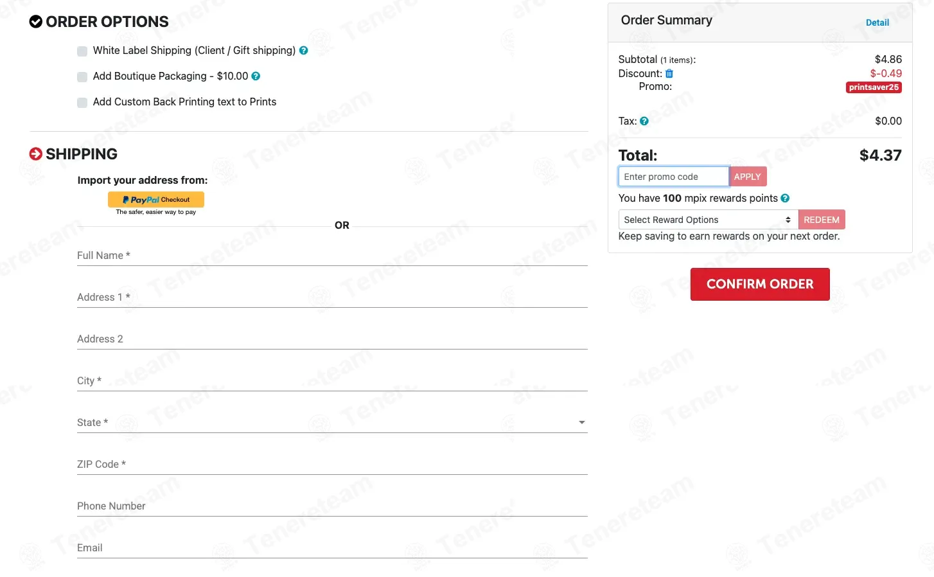Click the Full Name input field

pos(331,256)
